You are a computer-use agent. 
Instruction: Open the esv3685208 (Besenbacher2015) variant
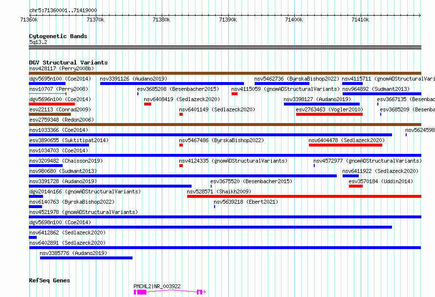point(178,89)
